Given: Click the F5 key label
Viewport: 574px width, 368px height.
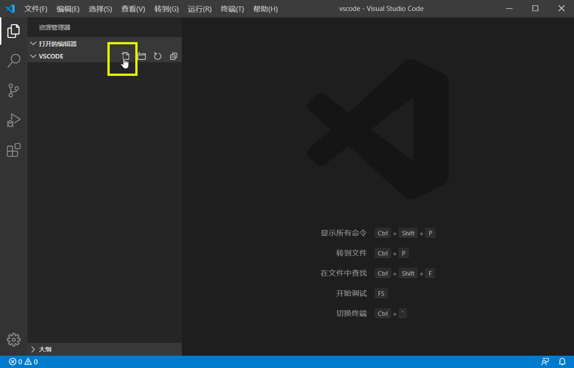Looking at the screenshot, I should [x=381, y=293].
